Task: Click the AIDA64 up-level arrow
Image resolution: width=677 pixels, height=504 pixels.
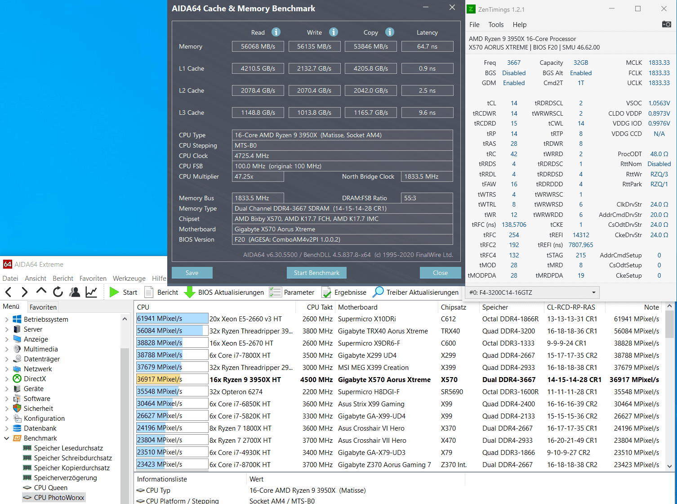Action: pos(41,291)
